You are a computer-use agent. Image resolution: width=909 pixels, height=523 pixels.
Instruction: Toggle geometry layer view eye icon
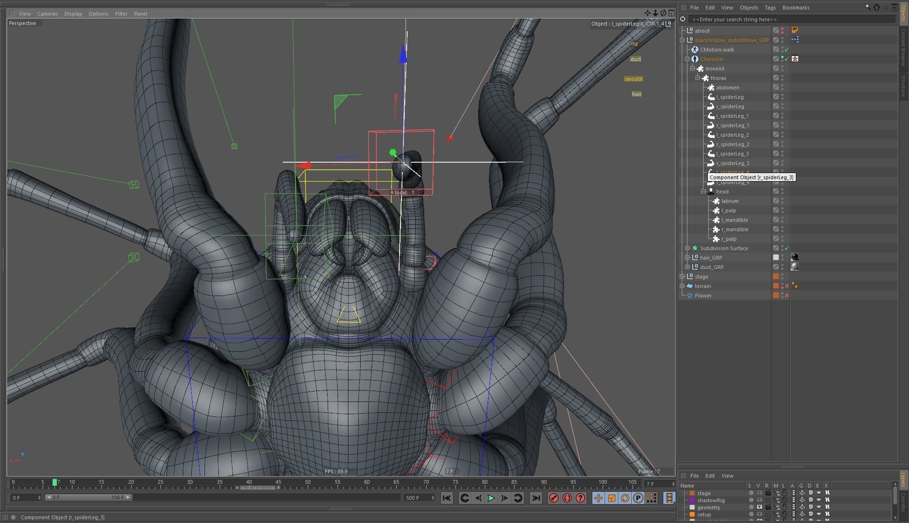(759, 507)
